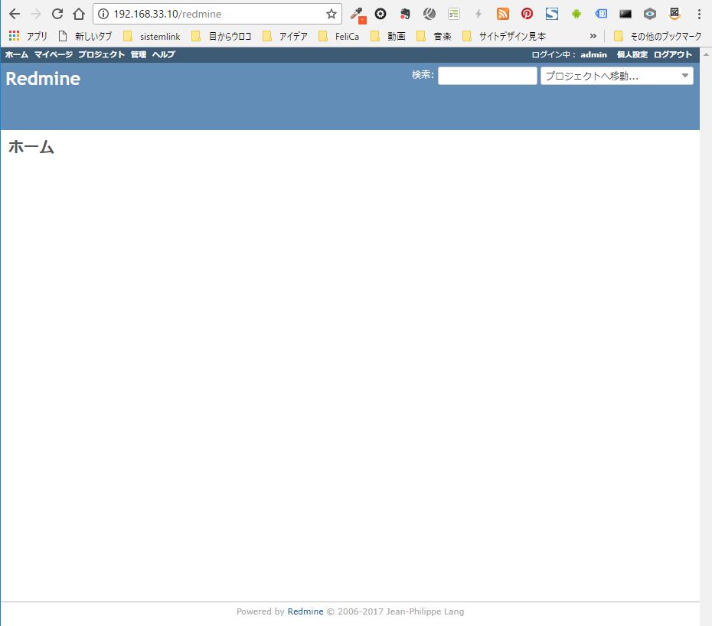
Task: Click the ホーム menu item in Redmine
Action: point(16,54)
